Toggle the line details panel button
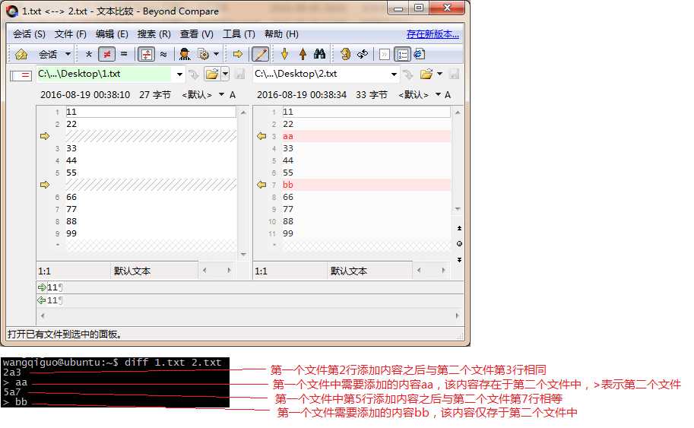Image resolution: width=694 pixels, height=428 pixels. click(402, 54)
